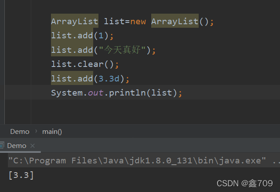Place cursor on list.clear(); line
The height and width of the screenshot is (192, 280).
[x=85, y=64]
